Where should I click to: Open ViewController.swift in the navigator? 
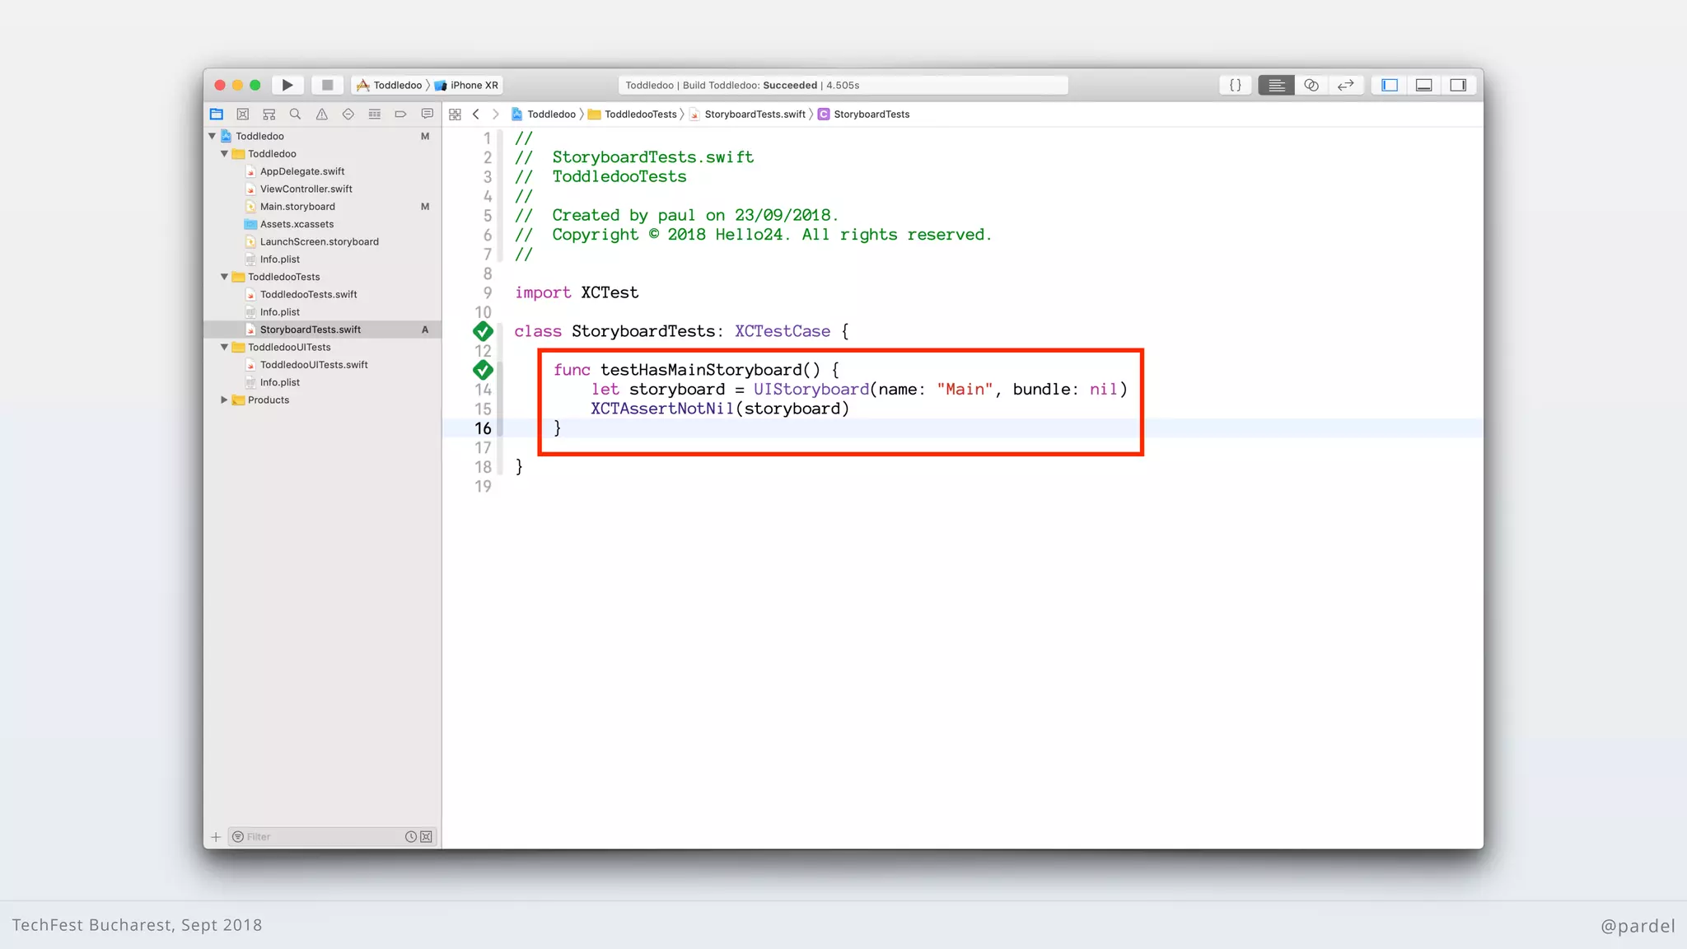tap(306, 189)
